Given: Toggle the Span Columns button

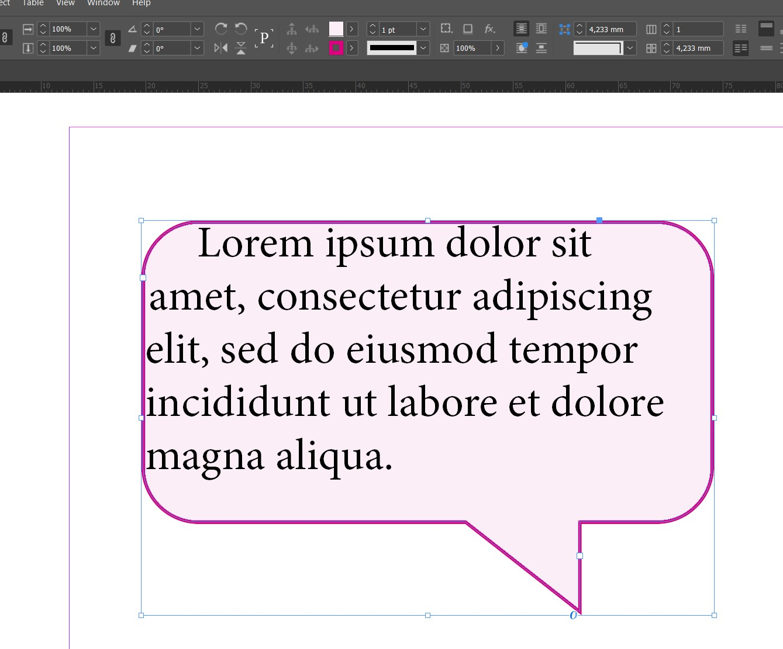Looking at the screenshot, I should click(741, 48).
